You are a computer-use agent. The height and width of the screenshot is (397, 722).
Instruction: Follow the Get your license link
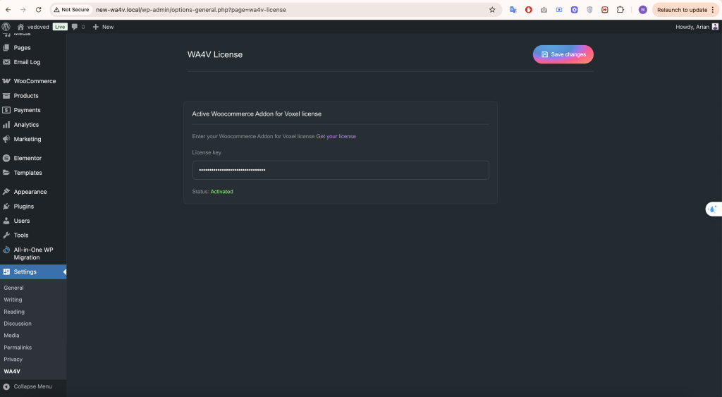pos(336,136)
